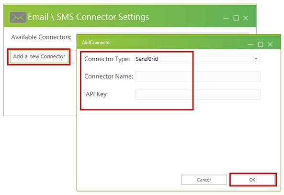Close the Email \ SMS Connector Settings window
This screenshot has height=195, width=284.
pyautogui.click(x=246, y=18)
